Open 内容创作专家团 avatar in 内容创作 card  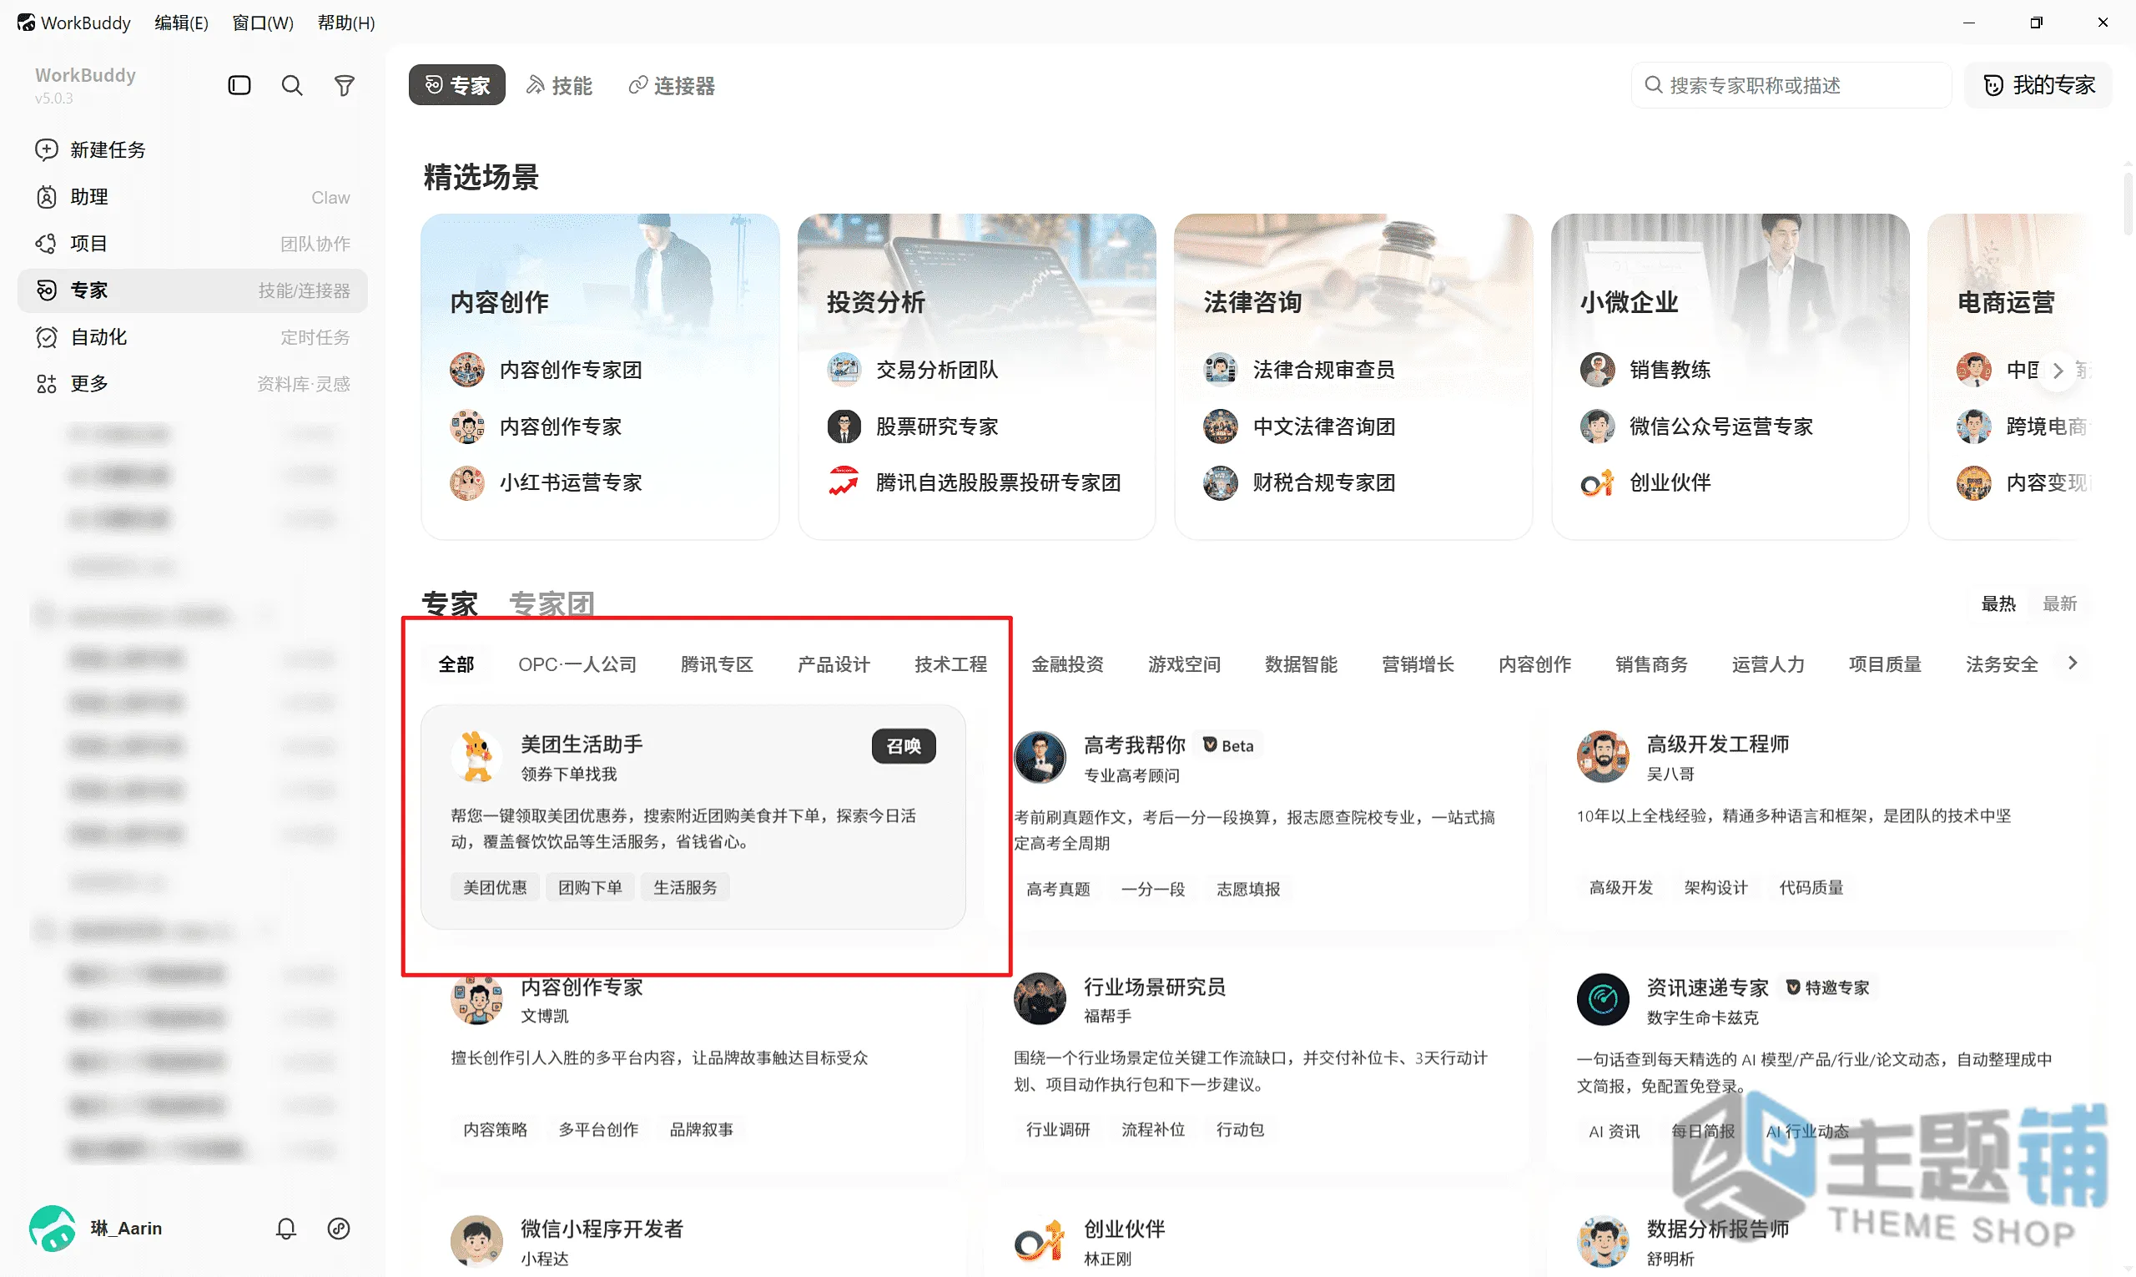pyautogui.click(x=467, y=370)
